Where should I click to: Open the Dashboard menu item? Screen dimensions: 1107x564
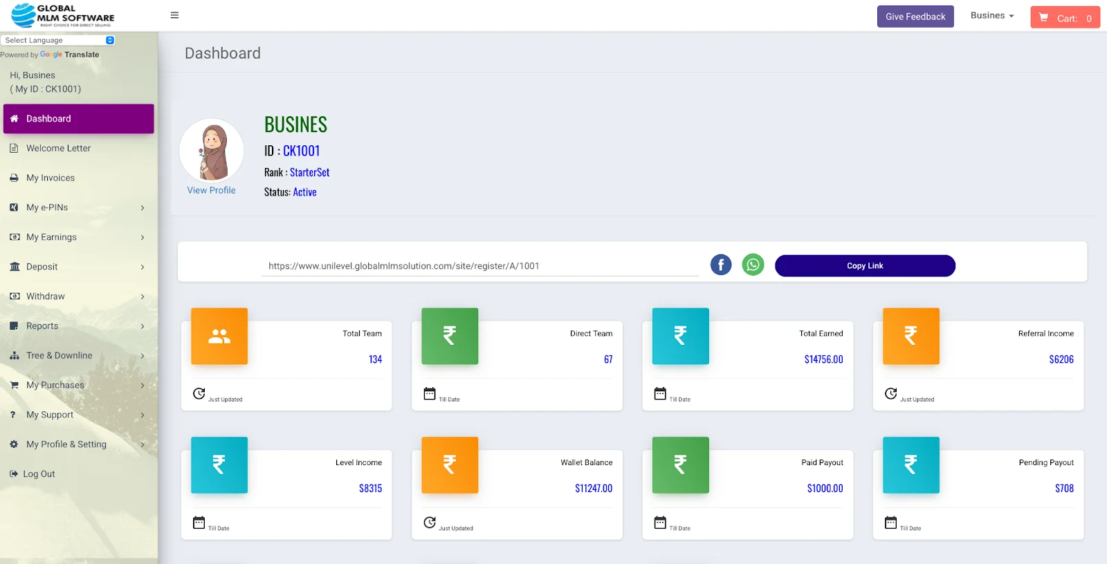pyautogui.click(x=78, y=119)
